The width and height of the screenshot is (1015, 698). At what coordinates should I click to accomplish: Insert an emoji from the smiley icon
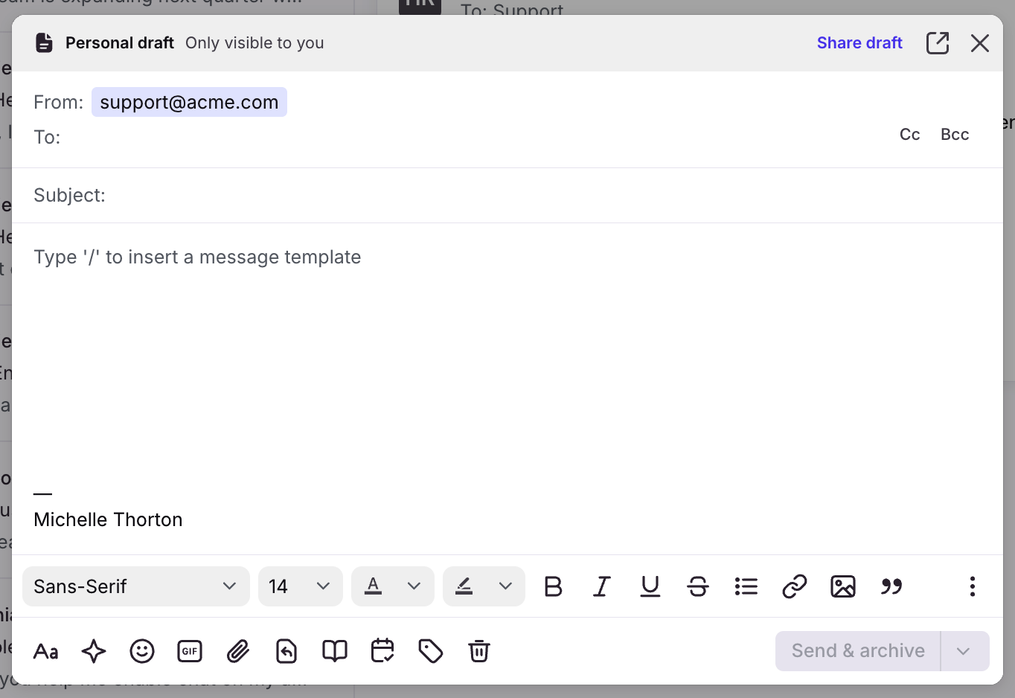coord(141,651)
